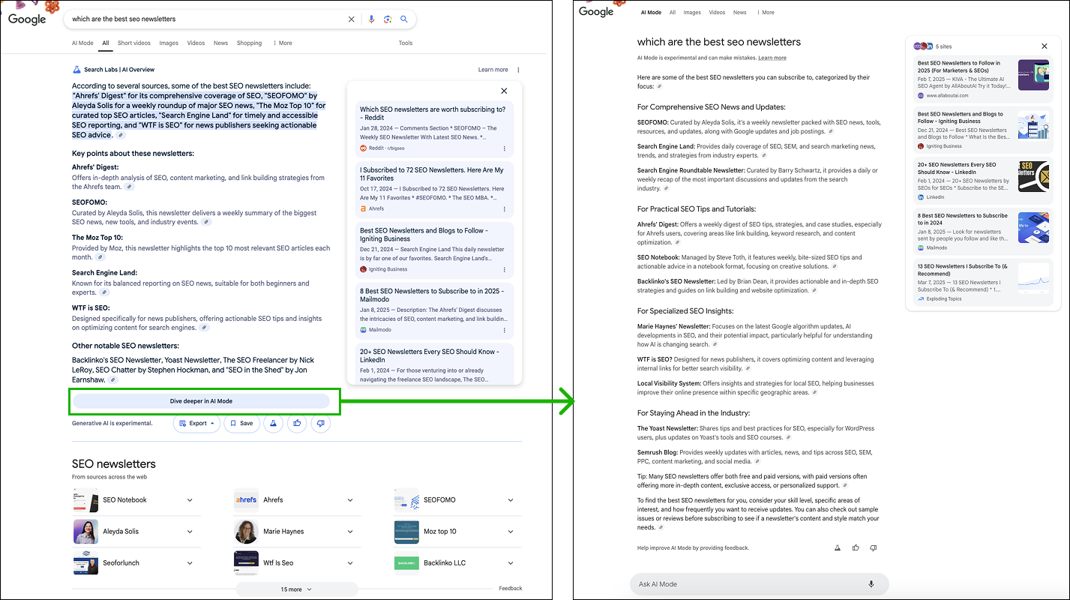
Task: Expand the Wtf Is Seo entry
Action: pyautogui.click(x=350, y=563)
